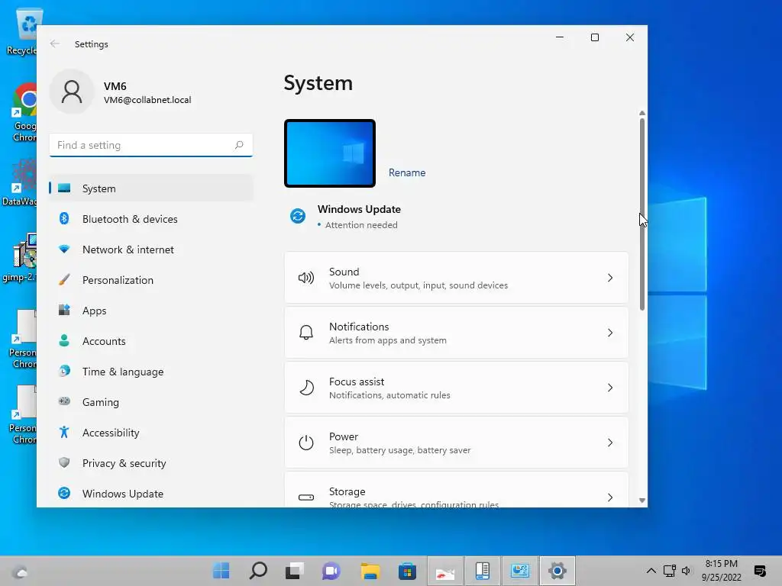This screenshot has width=782, height=586.
Task: Open Bluetooth & devices settings
Action: tap(151, 219)
